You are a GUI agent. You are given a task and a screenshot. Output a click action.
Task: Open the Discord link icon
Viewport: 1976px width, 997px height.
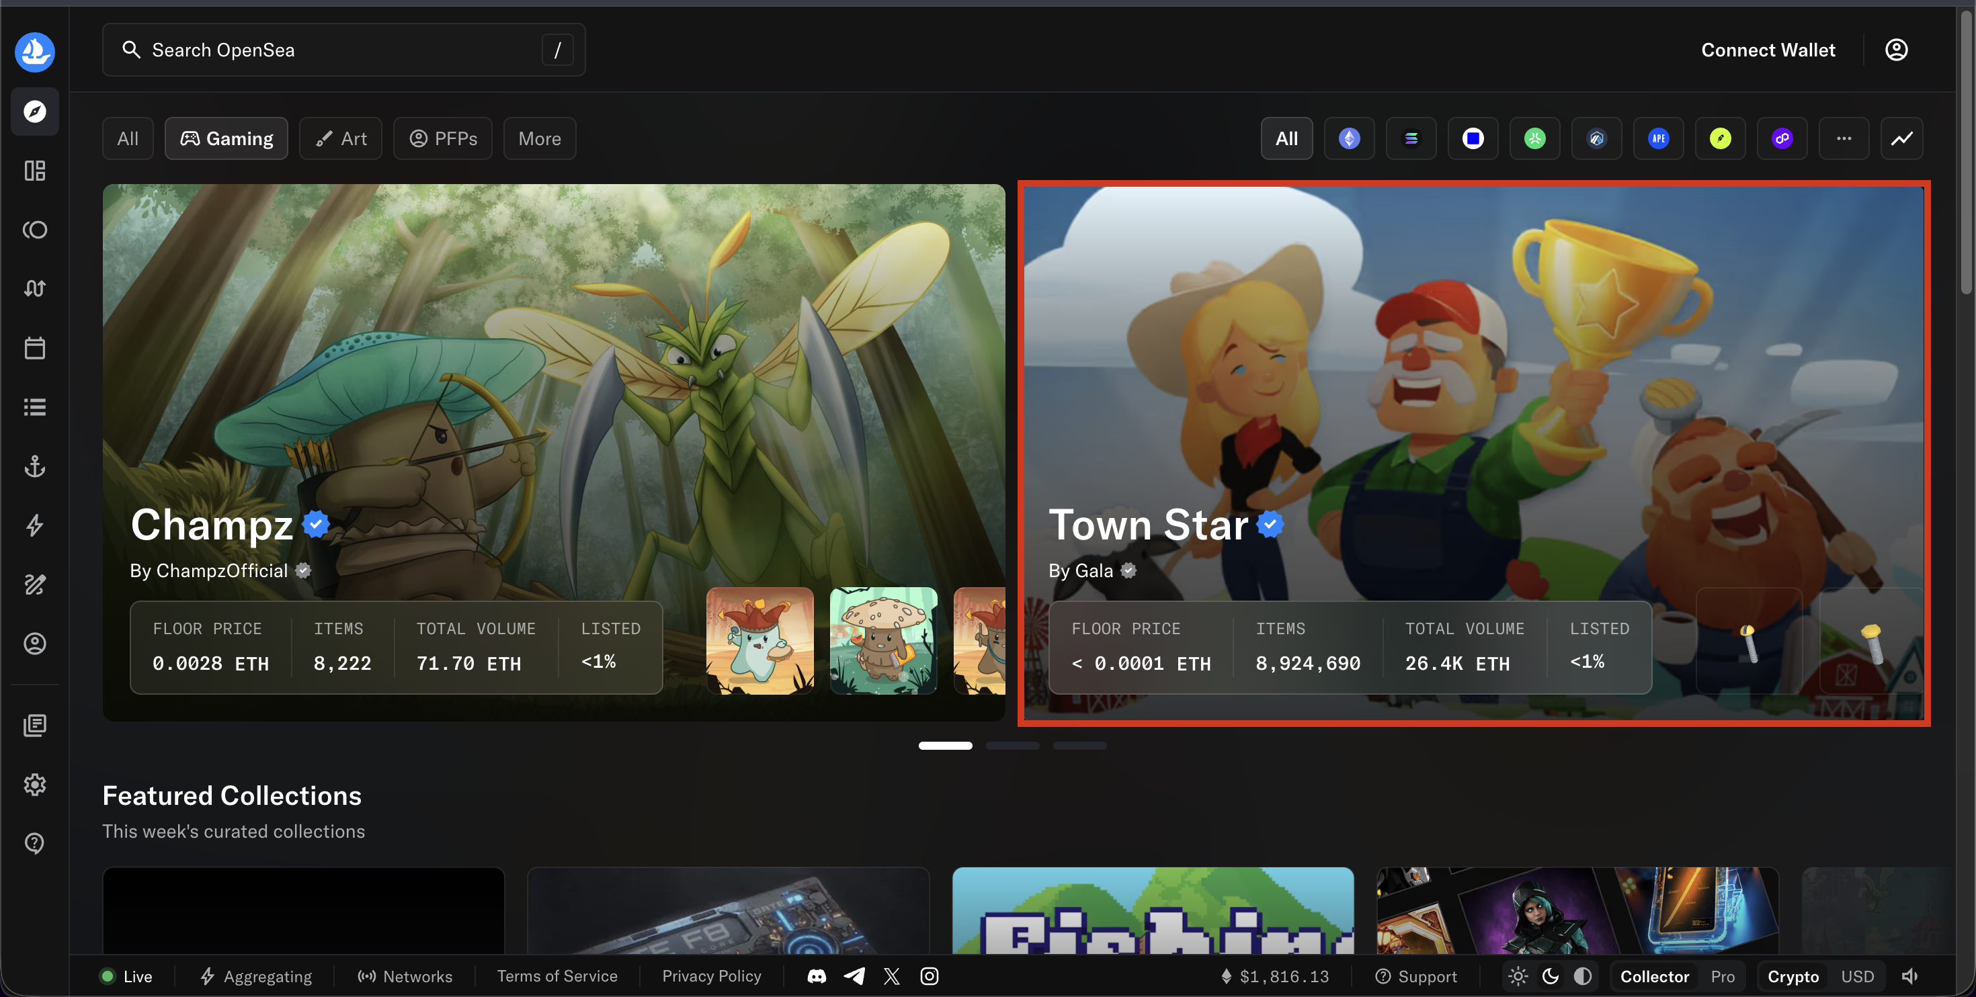[x=817, y=976]
